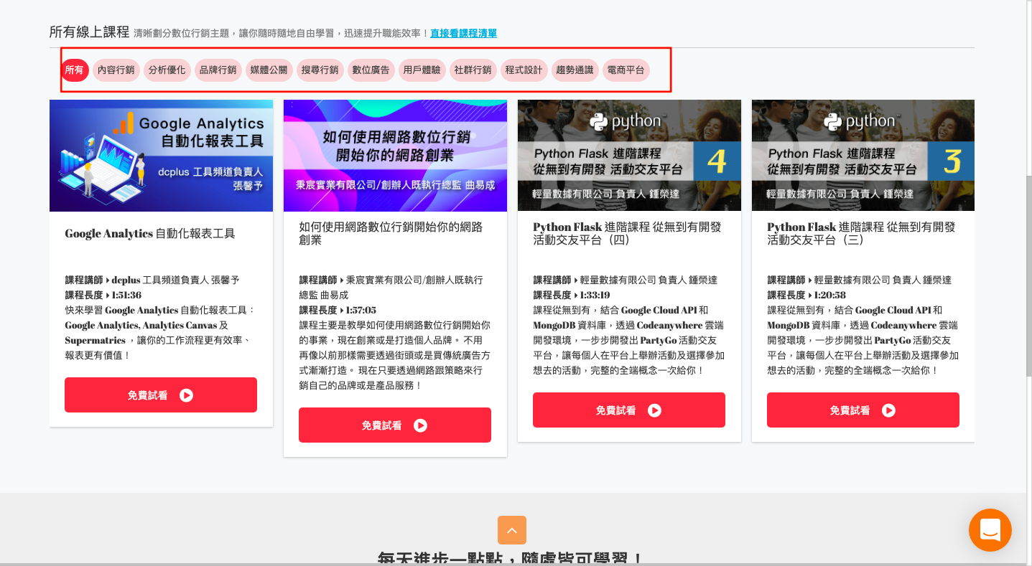Screen dimensions: 1032x566
Task: Select the 電商平台 category filter
Action: (626, 70)
